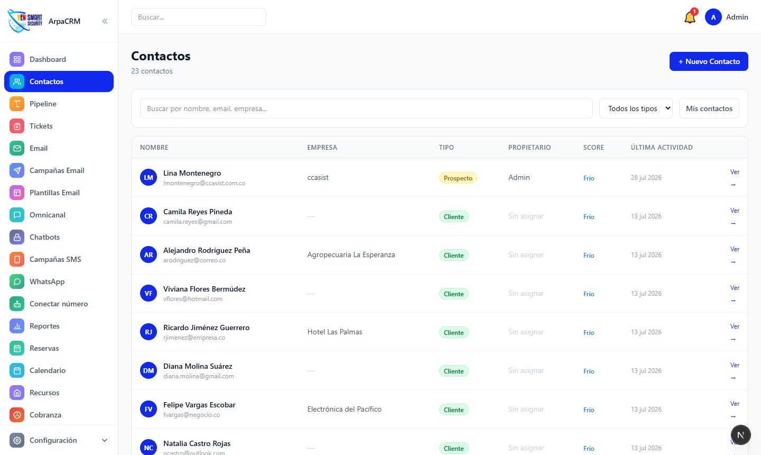The width and height of the screenshot is (761, 455).
Task: Click the top Buscar search field
Action: (199, 17)
